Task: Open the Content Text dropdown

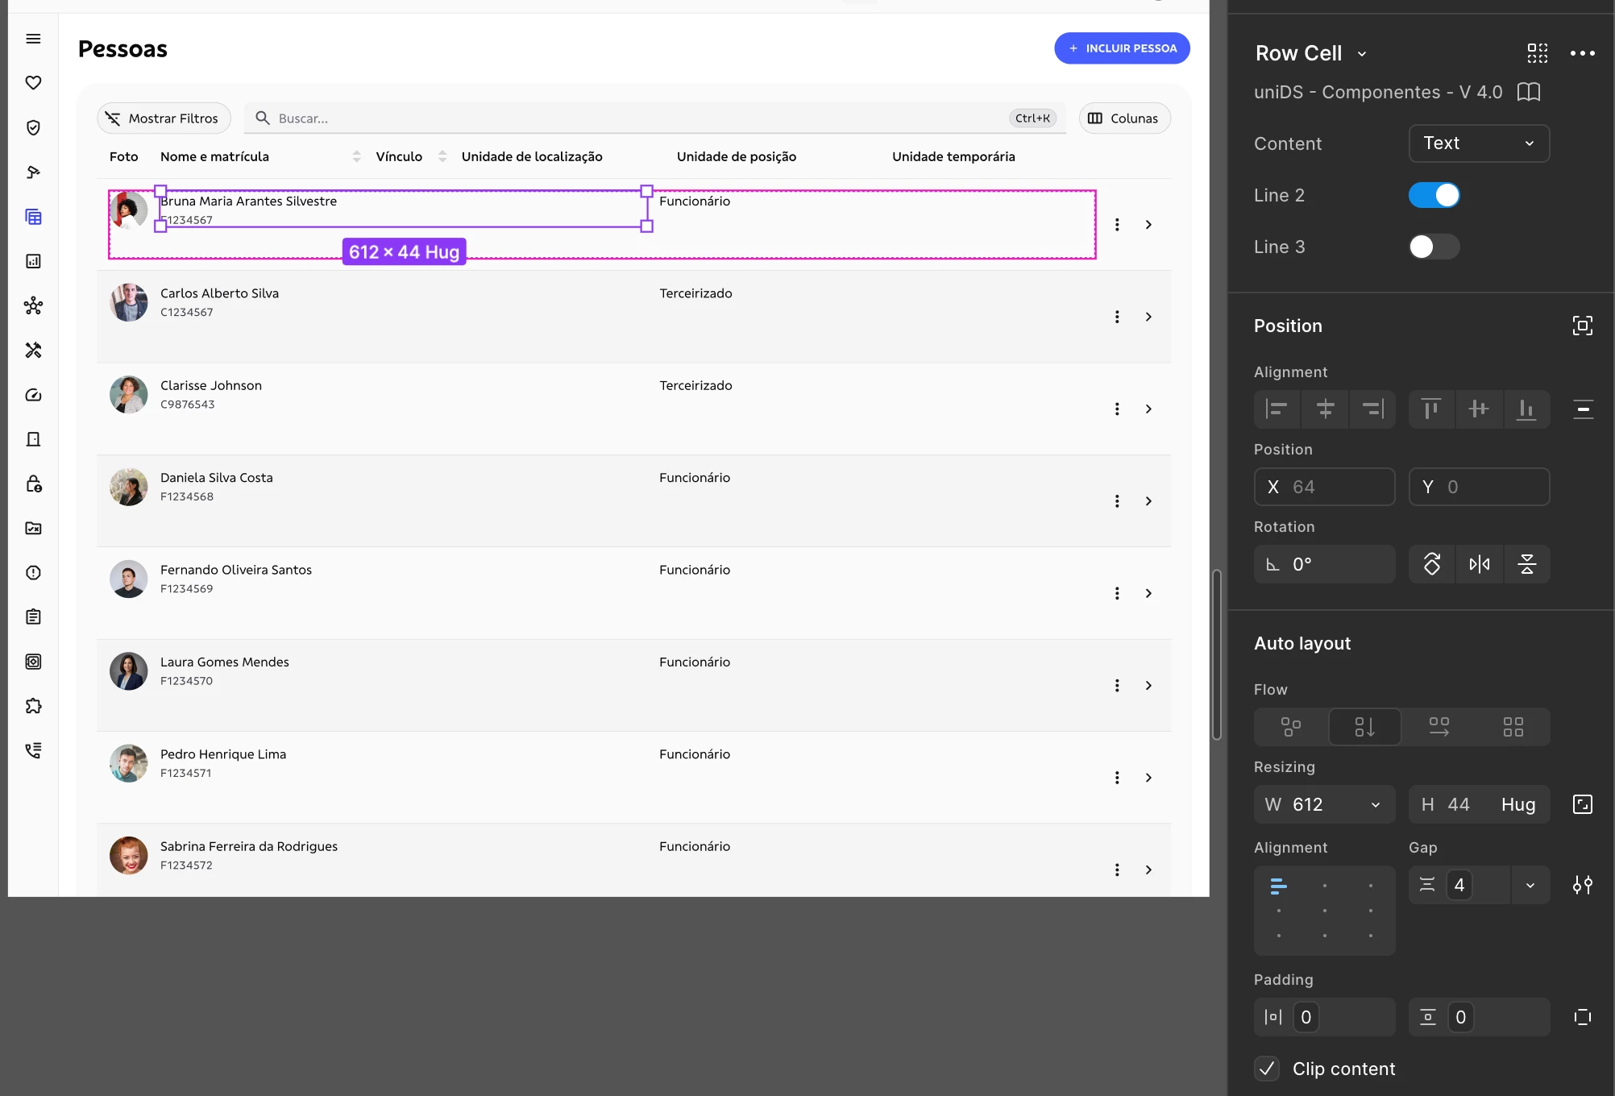Action: click(x=1479, y=143)
